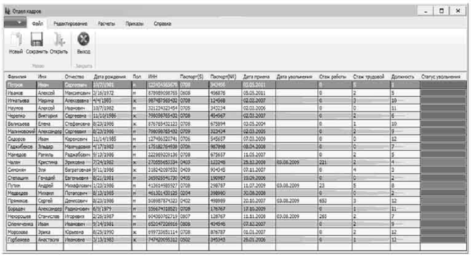Image resolution: width=471 pixels, height=258 pixels.
Task: Switch to the Файл ribbon tab
Action: pos(38,23)
